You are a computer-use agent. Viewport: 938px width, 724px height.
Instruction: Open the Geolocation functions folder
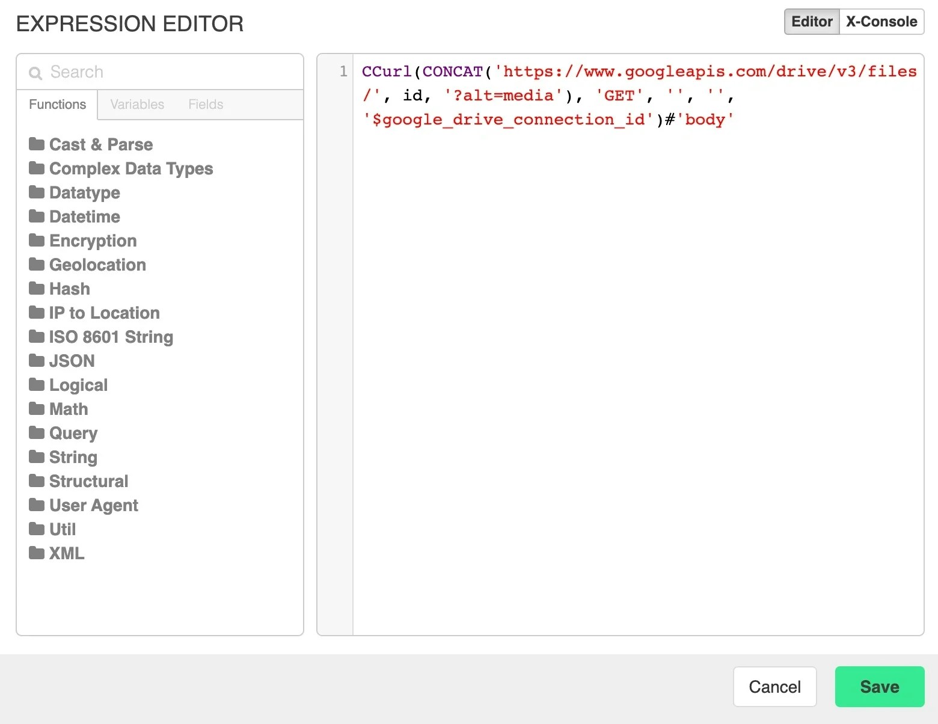36,265
